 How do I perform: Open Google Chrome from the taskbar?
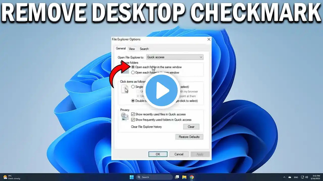pyautogui.click(x=192, y=177)
